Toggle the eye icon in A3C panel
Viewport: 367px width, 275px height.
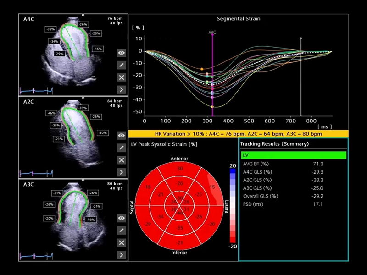121,218
